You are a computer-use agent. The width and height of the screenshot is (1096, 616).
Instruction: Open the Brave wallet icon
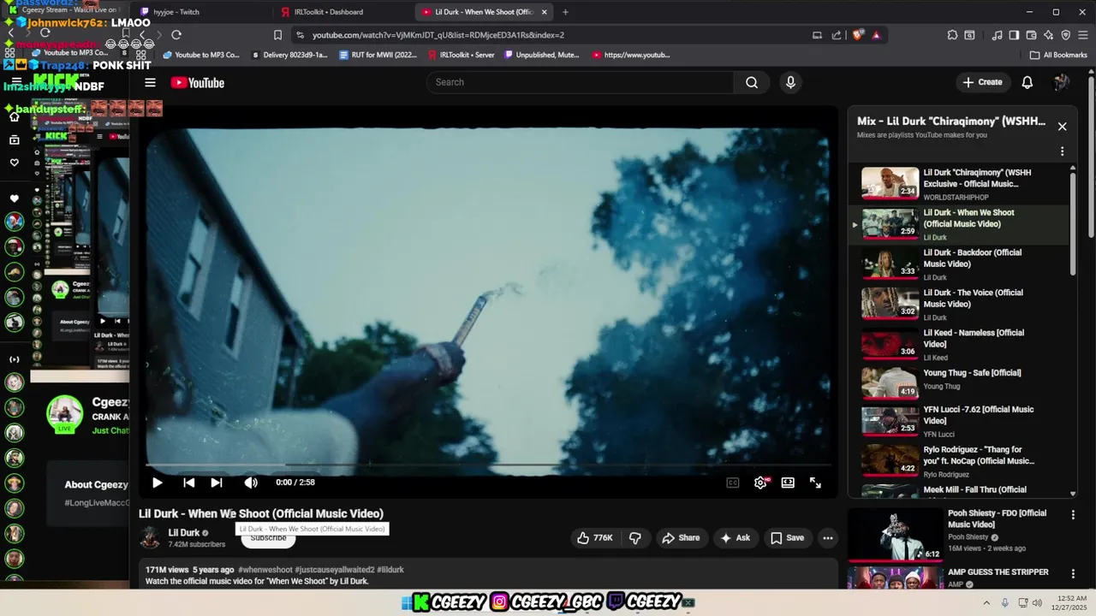click(x=1031, y=35)
